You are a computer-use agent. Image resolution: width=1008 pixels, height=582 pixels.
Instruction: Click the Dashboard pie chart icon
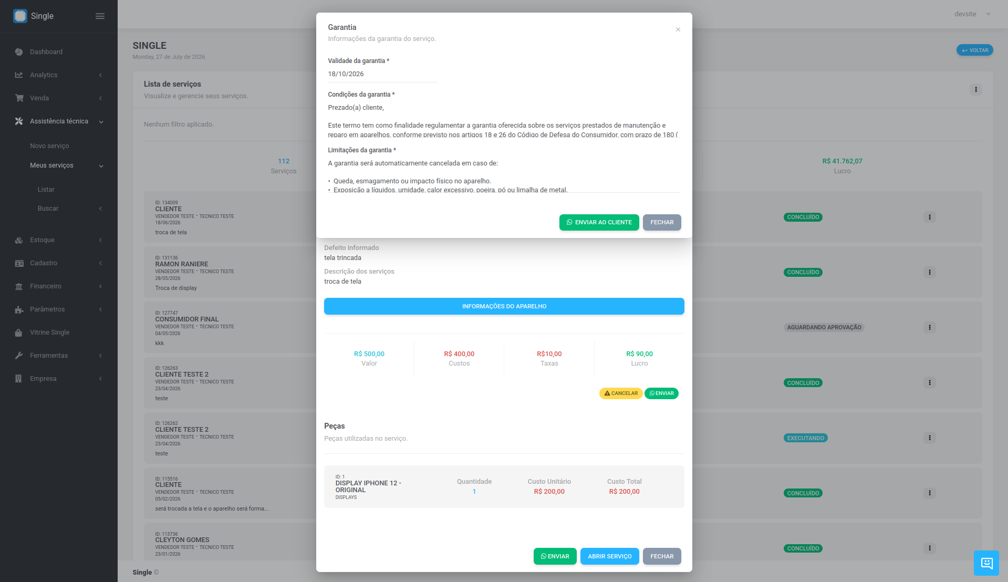tap(19, 52)
